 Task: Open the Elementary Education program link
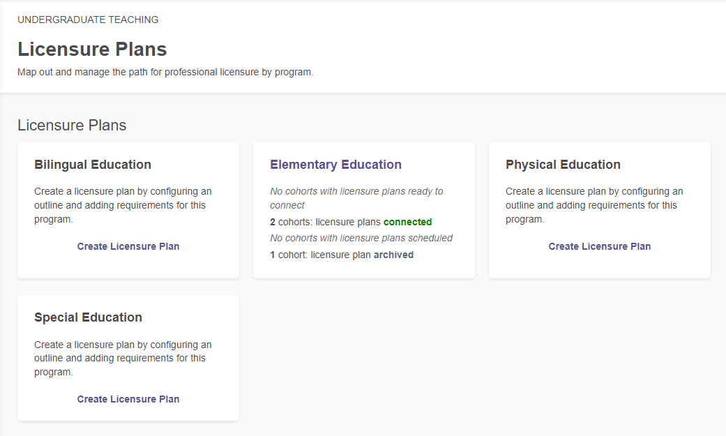(335, 165)
